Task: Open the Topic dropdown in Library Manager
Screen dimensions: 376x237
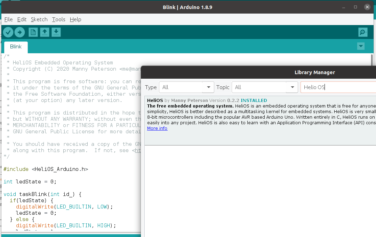Action: 264,87
